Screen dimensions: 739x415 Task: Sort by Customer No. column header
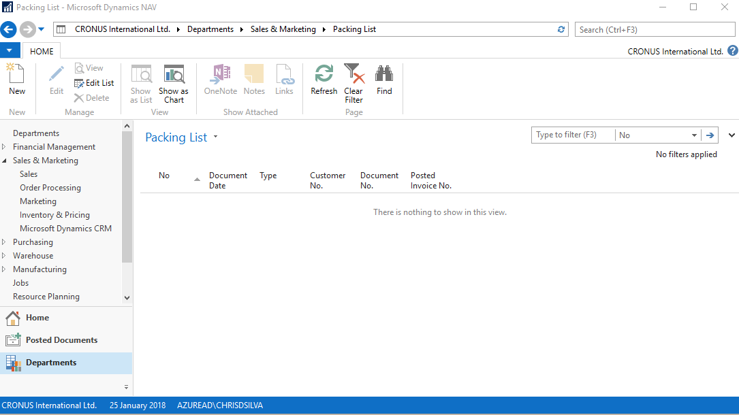pyautogui.click(x=328, y=181)
